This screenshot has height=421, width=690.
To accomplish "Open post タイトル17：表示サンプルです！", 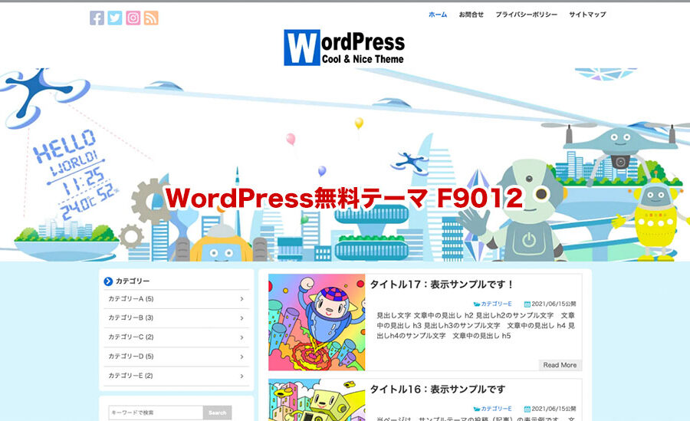I will pos(442,285).
